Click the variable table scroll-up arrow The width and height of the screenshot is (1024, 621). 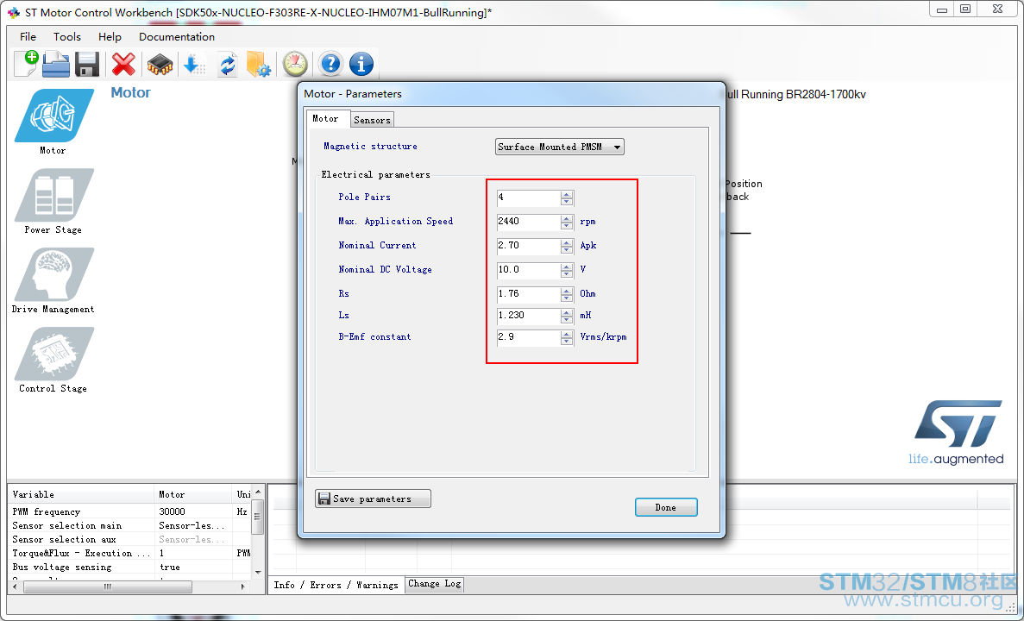pos(258,492)
